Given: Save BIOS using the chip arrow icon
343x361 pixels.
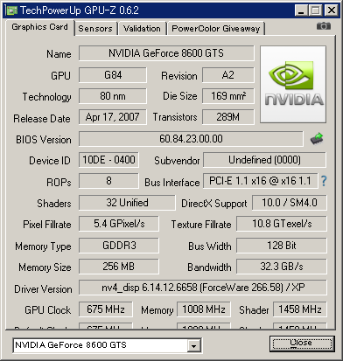Looking at the screenshot, I should tap(317, 139).
